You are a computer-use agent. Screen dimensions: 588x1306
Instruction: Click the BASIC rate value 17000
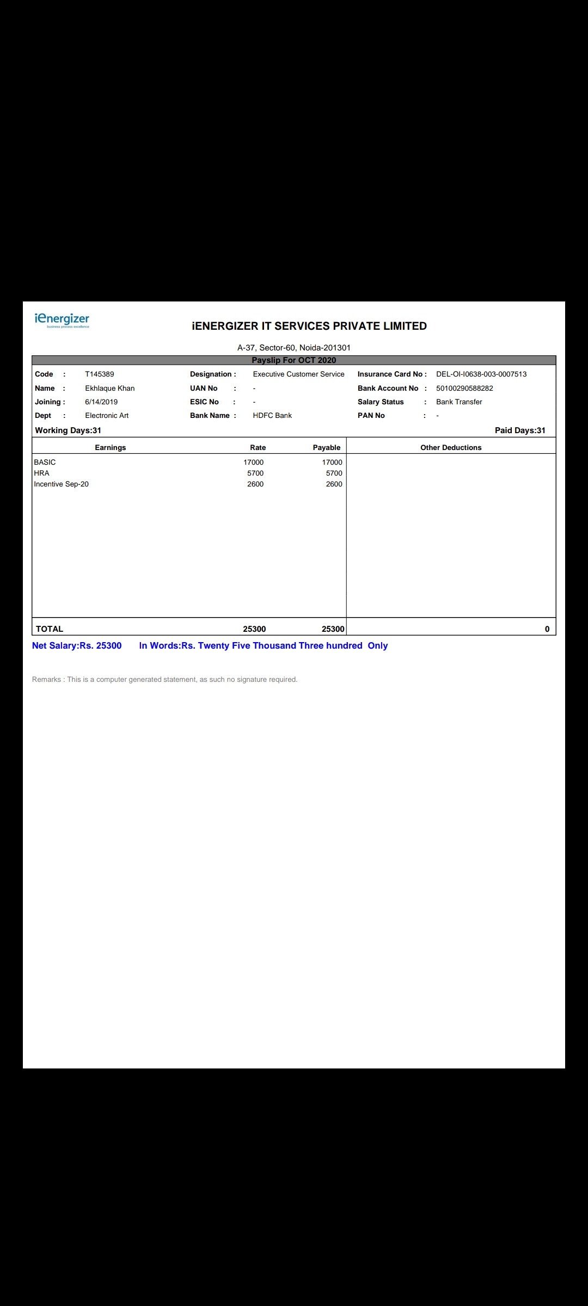coord(254,463)
